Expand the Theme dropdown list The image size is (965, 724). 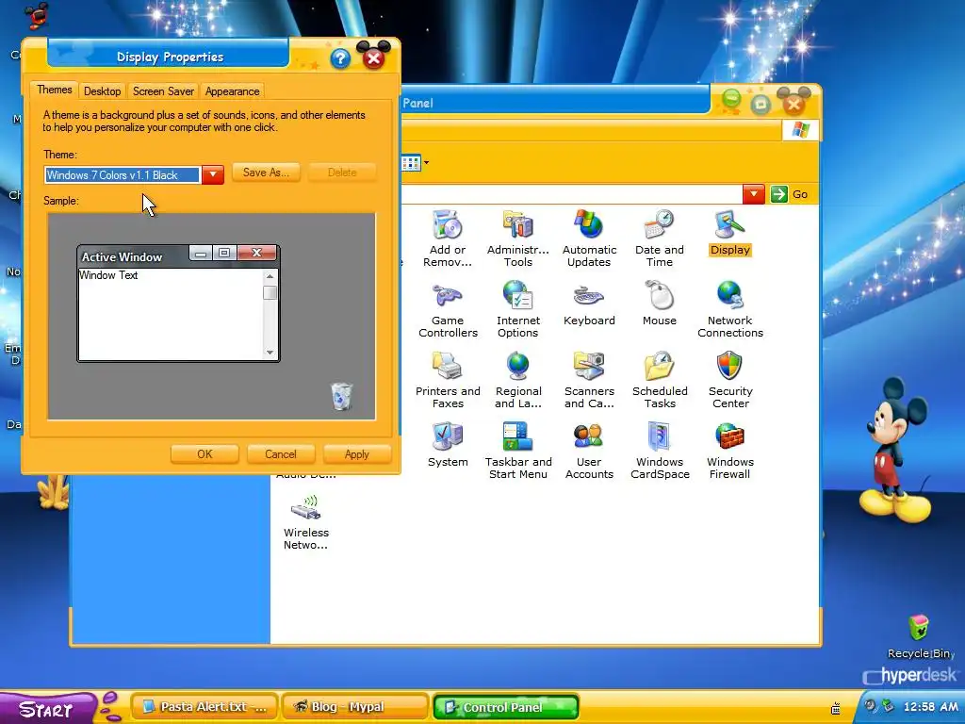click(213, 174)
